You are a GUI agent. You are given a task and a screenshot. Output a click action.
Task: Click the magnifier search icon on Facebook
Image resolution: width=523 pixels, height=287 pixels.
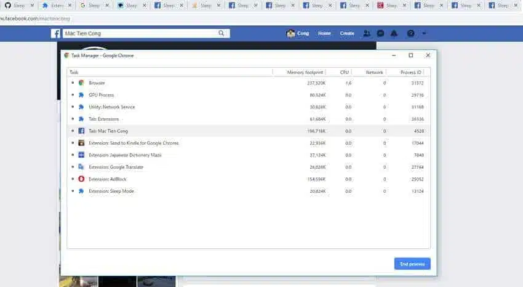point(221,33)
